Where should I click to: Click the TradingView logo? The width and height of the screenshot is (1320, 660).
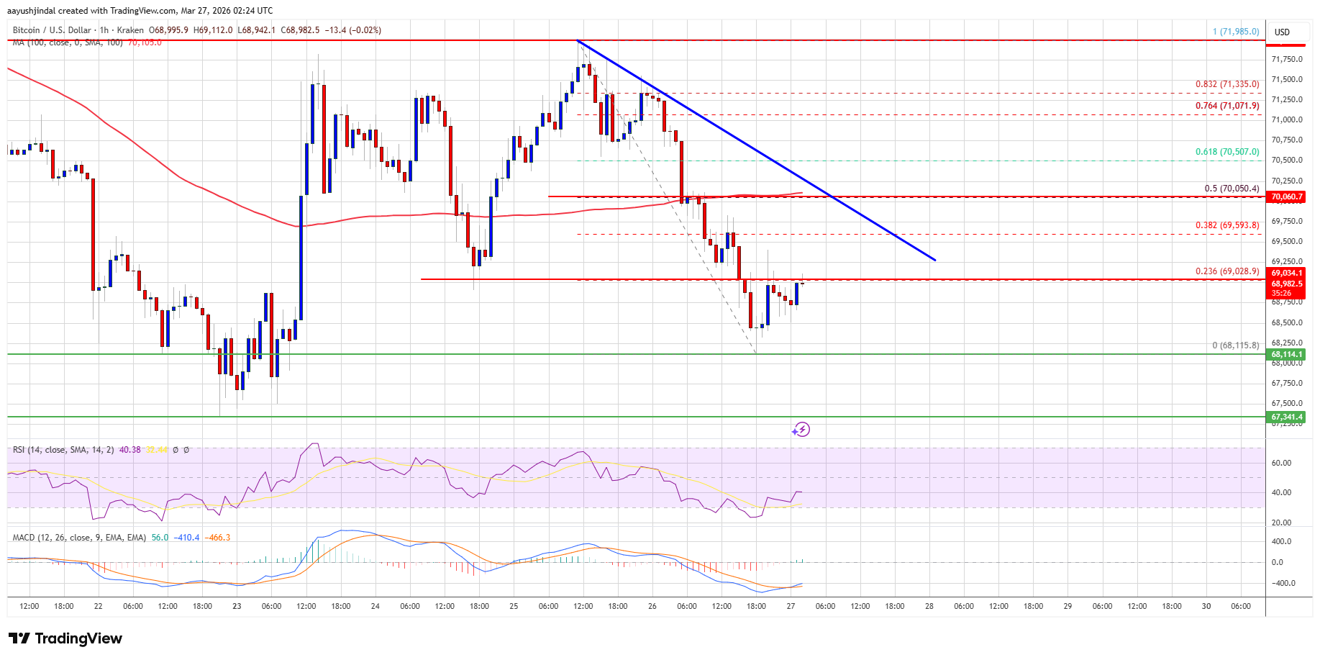coord(65,638)
